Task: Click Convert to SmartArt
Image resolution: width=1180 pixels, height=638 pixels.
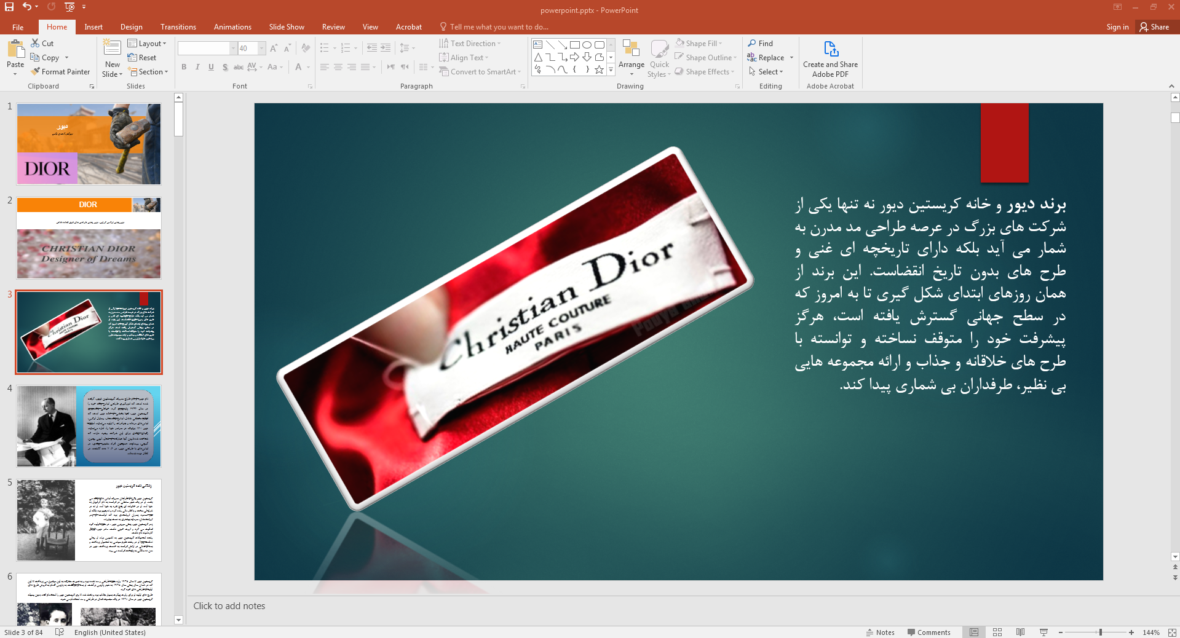Action: click(480, 72)
